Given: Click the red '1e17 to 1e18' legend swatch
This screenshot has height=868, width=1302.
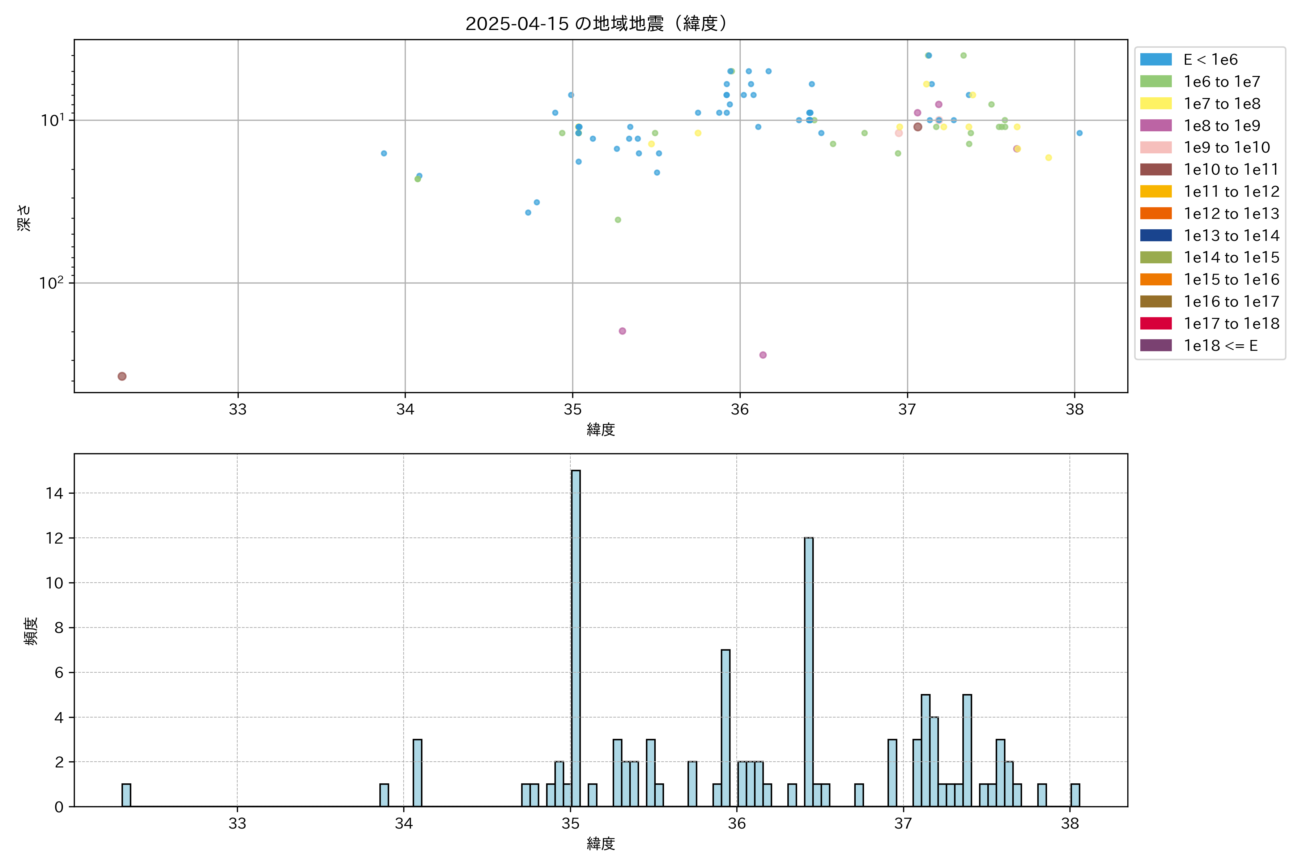Looking at the screenshot, I should tap(1156, 323).
